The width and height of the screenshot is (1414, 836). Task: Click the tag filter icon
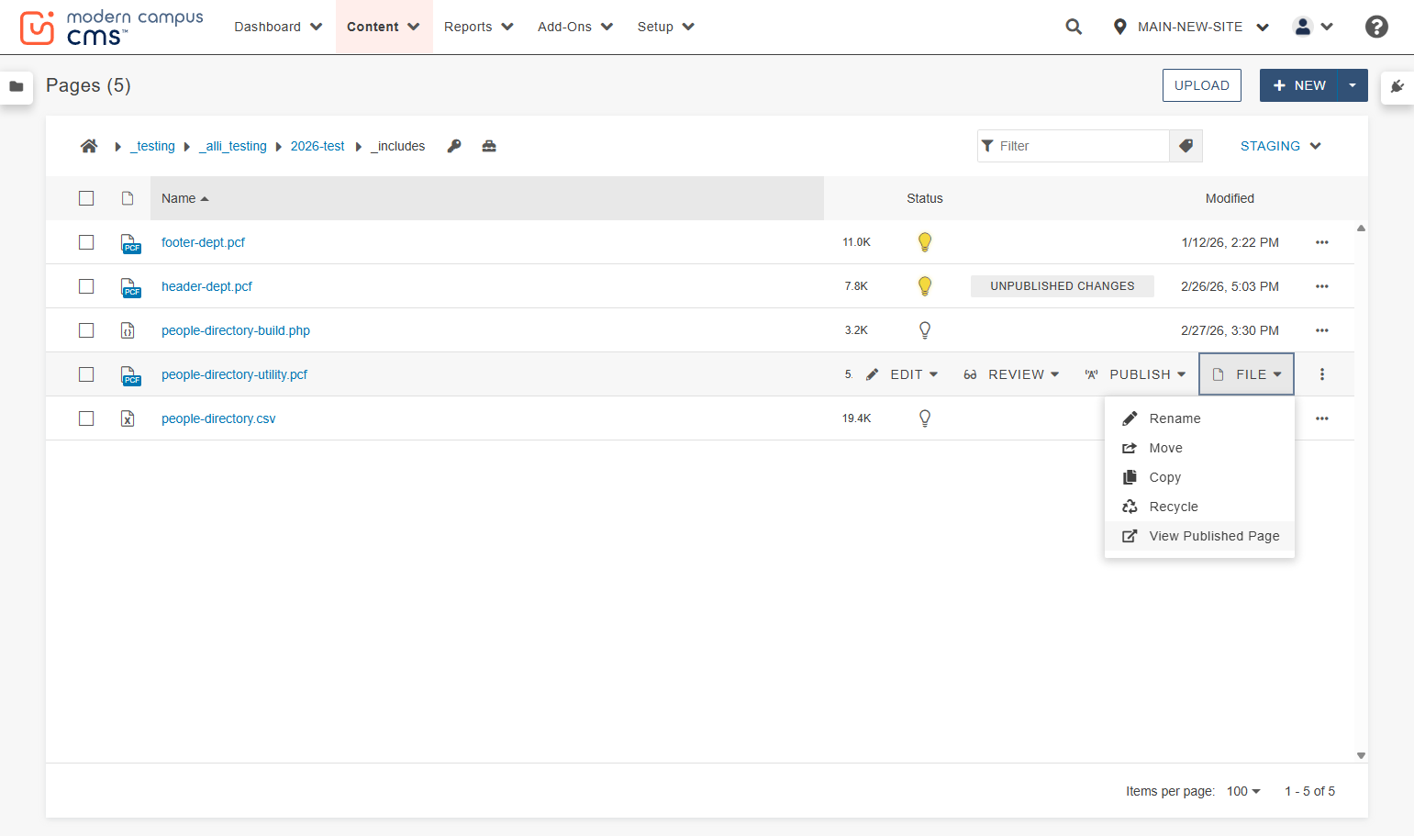[x=1186, y=146]
